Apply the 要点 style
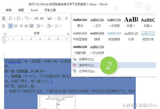This screenshot has width=160, height=109. [x=80, y=23]
